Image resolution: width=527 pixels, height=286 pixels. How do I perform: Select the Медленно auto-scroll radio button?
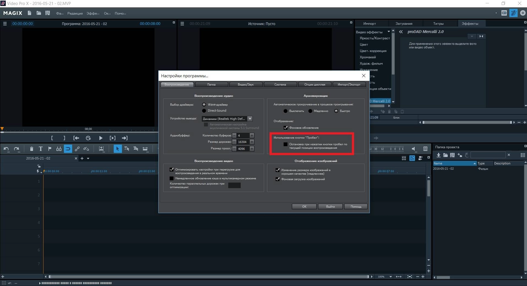pos(310,111)
